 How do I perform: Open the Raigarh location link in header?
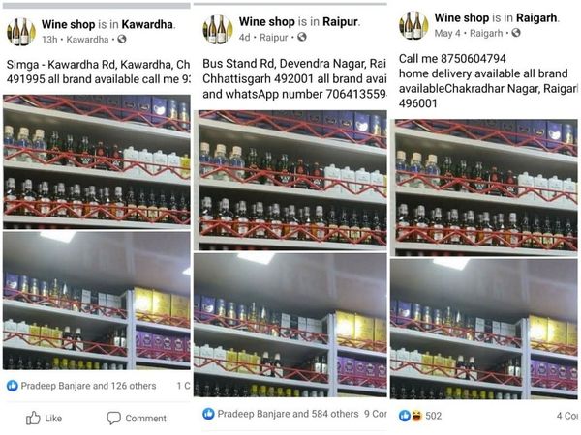click(x=536, y=17)
